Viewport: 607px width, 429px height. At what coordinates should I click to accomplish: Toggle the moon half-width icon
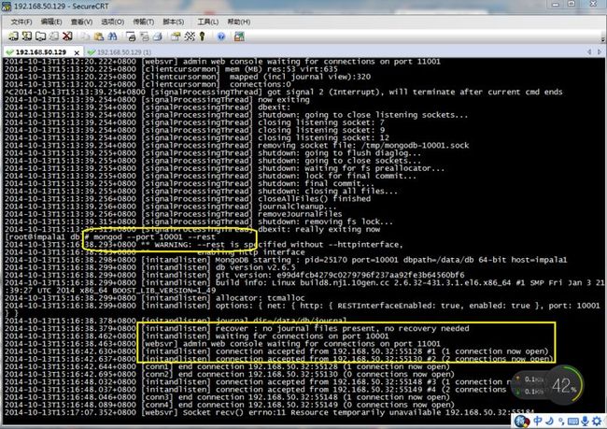550,421
